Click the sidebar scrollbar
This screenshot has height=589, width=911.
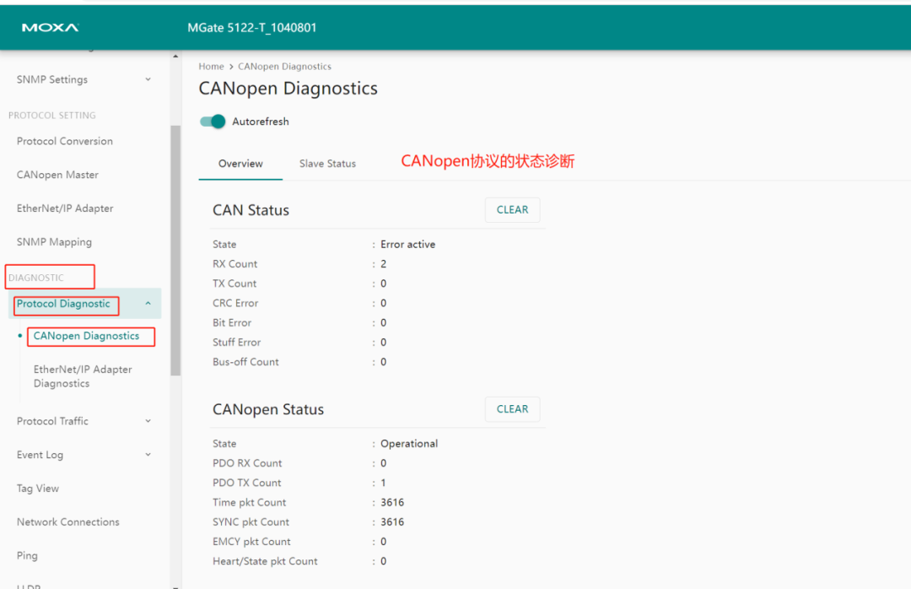coord(176,253)
